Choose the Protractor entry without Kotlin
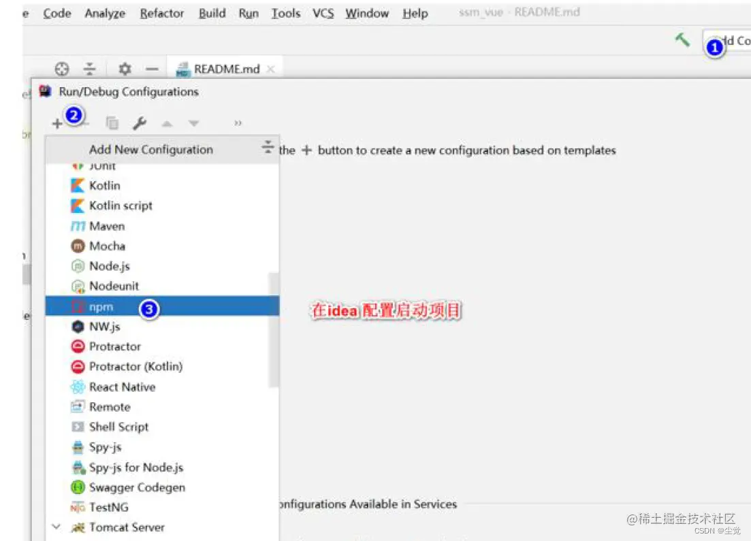This screenshot has height=541, width=751. pos(162,346)
